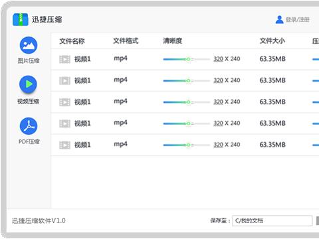Click the film thumbnail icon in the fourth row
The height and width of the screenshot is (239, 319).
(64, 123)
